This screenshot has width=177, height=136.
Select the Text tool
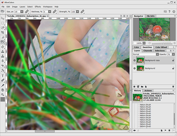[x=3, y=76]
